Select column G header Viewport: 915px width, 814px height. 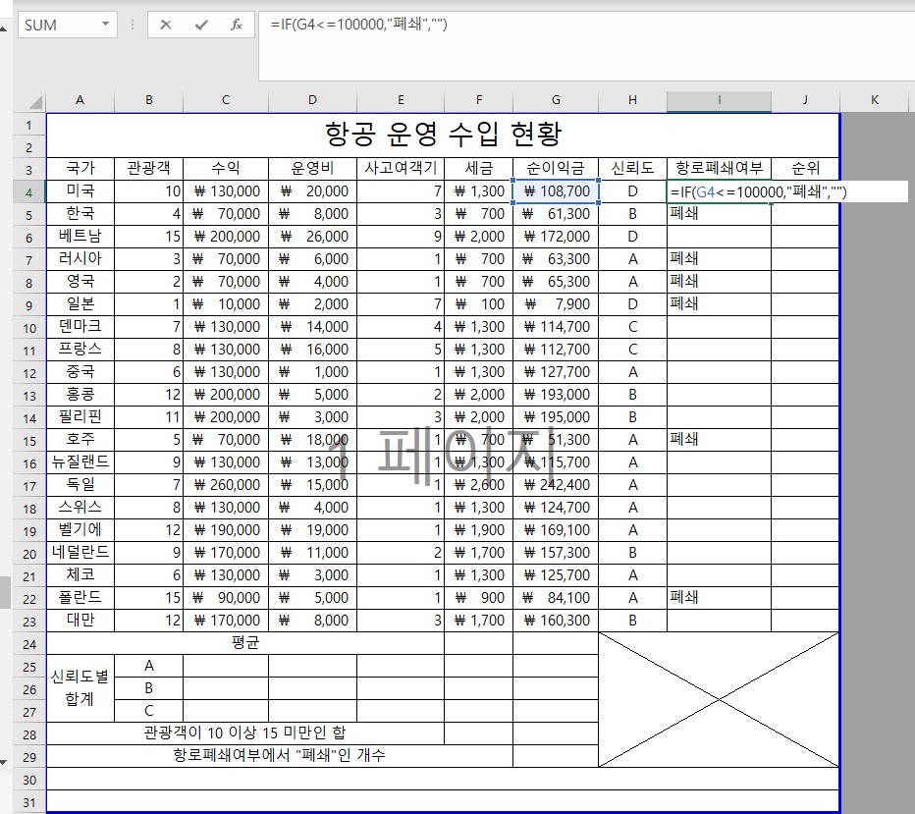pyautogui.click(x=556, y=100)
